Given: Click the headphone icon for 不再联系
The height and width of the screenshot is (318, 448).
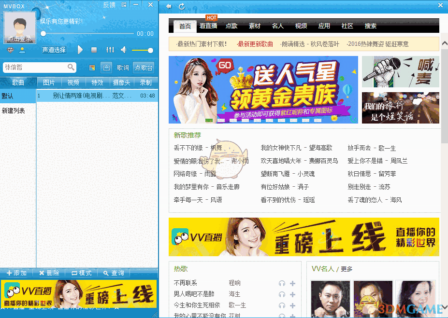Looking at the screenshot, I should [x=282, y=283].
